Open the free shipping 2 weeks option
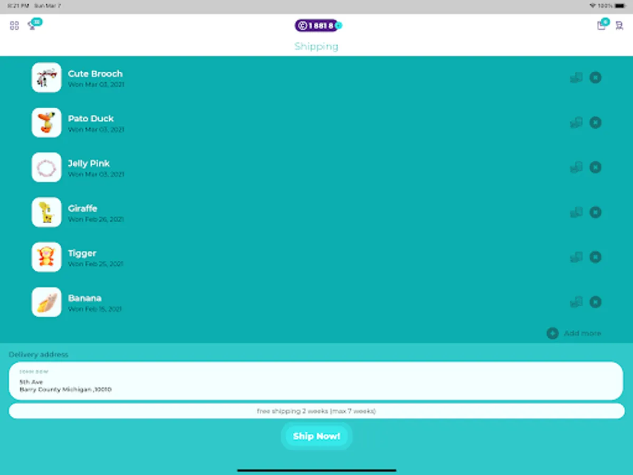 [x=316, y=411]
